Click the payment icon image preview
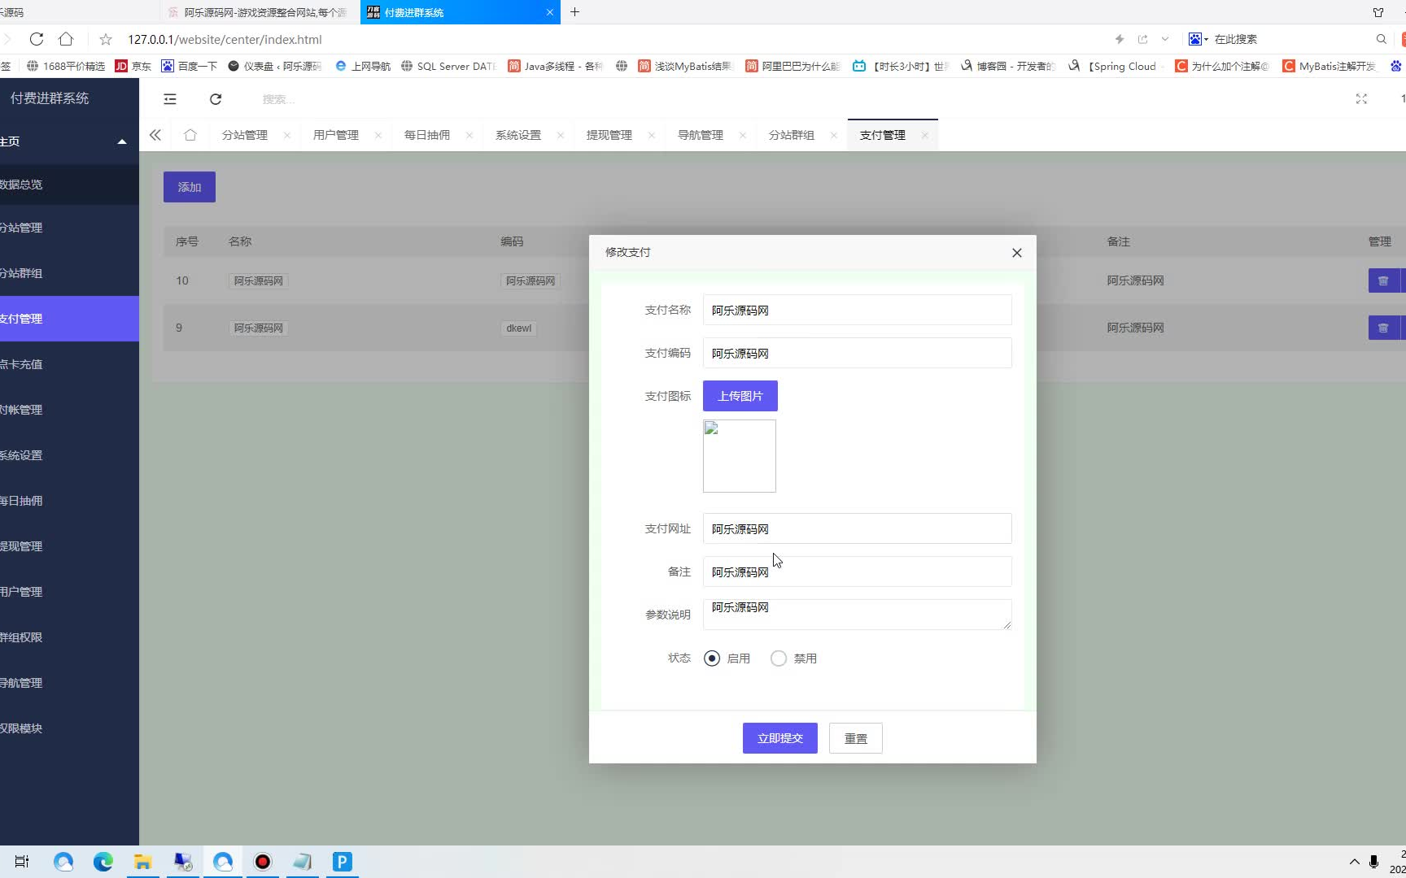Image resolution: width=1406 pixels, height=878 pixels. [x=740, y=456]
